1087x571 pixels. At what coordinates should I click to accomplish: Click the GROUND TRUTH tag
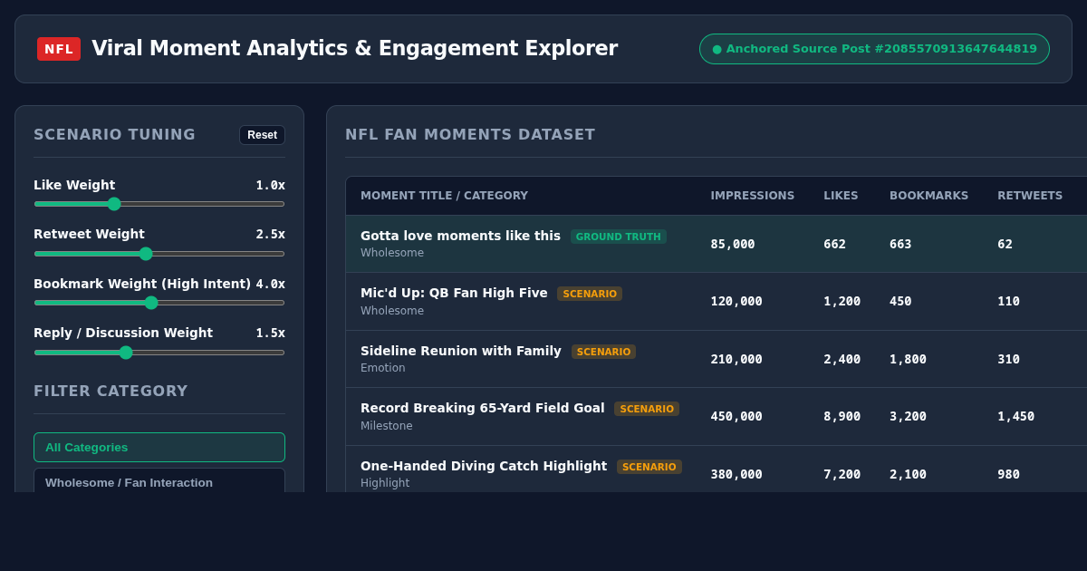coord(619,237)
